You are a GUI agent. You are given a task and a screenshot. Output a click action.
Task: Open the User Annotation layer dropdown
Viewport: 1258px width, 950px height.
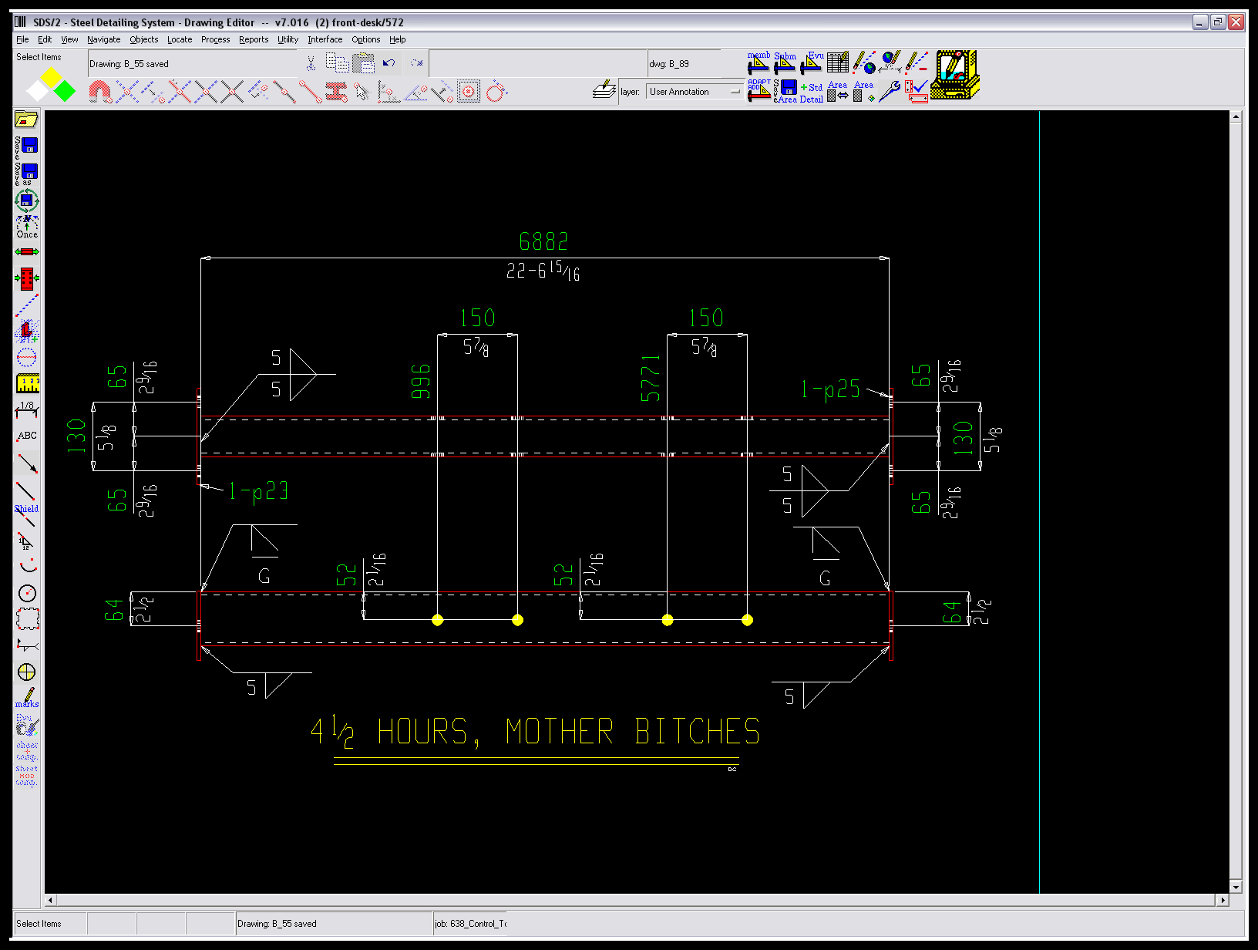click(695, 92)
